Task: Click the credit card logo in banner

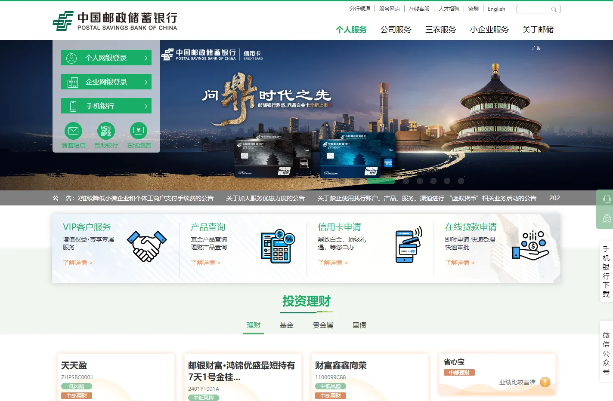Action: (212, 55)
